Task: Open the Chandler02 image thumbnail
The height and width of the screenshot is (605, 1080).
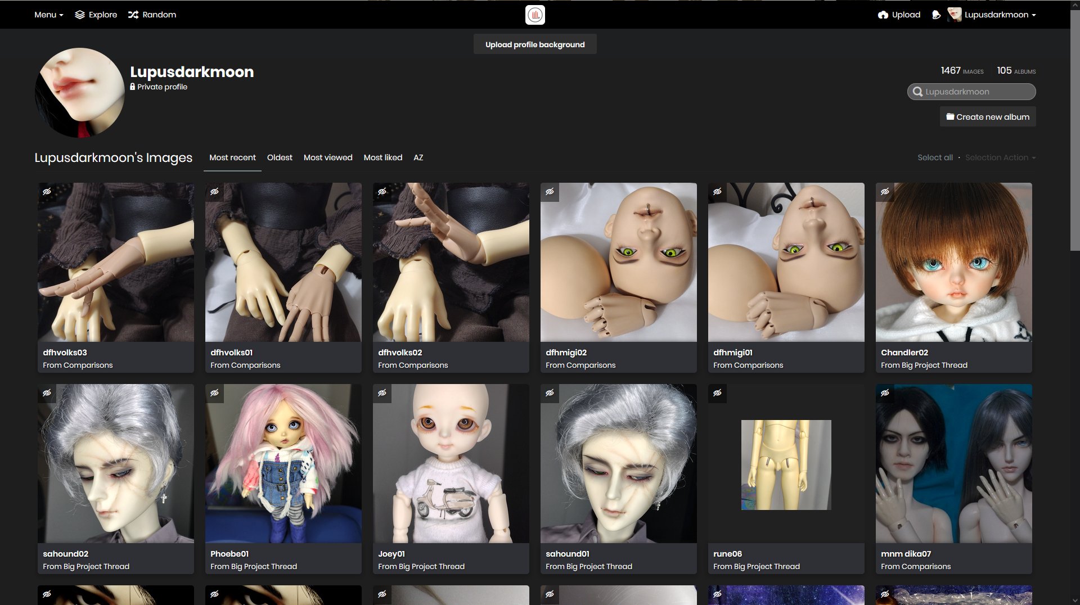Action: tap(954, 262)
